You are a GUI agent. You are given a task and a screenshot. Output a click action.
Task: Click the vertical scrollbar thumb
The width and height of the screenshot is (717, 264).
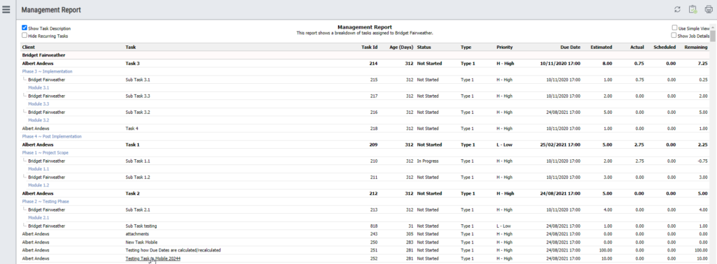713,36
